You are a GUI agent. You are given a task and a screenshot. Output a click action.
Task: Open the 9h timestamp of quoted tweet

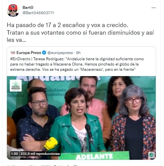click(78, 53)
